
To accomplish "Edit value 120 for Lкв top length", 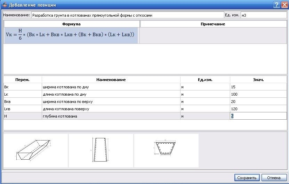I will pos(258,109).
